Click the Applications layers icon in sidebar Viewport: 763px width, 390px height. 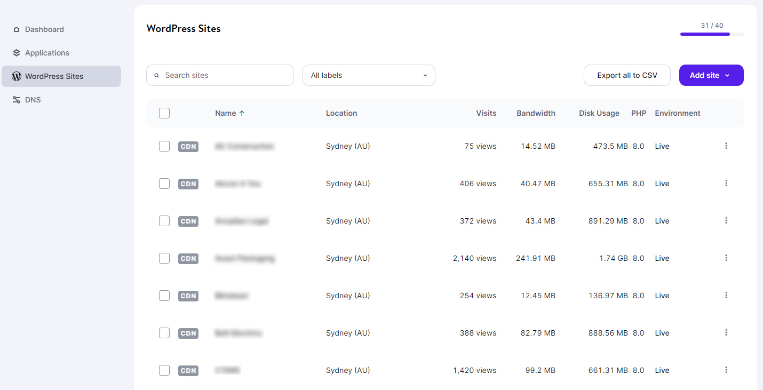coord(17,53)
